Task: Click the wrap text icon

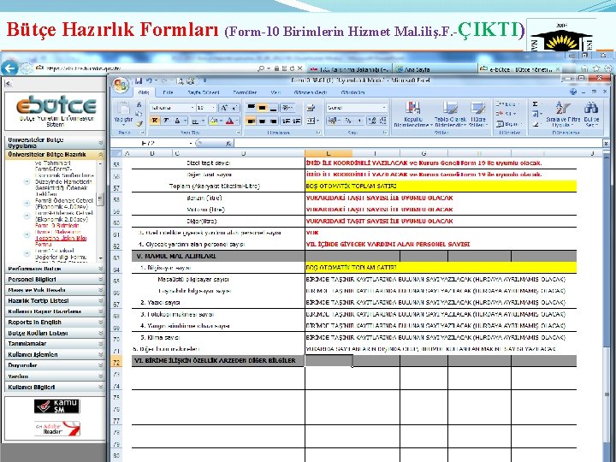Action: point(311,108)
